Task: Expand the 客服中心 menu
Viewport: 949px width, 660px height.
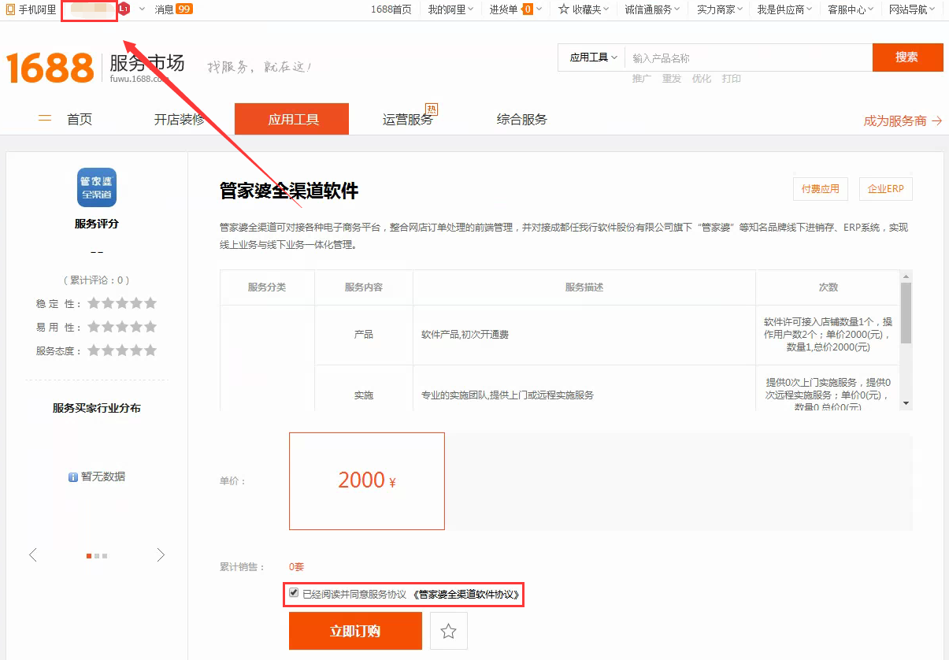Action: 851,9
